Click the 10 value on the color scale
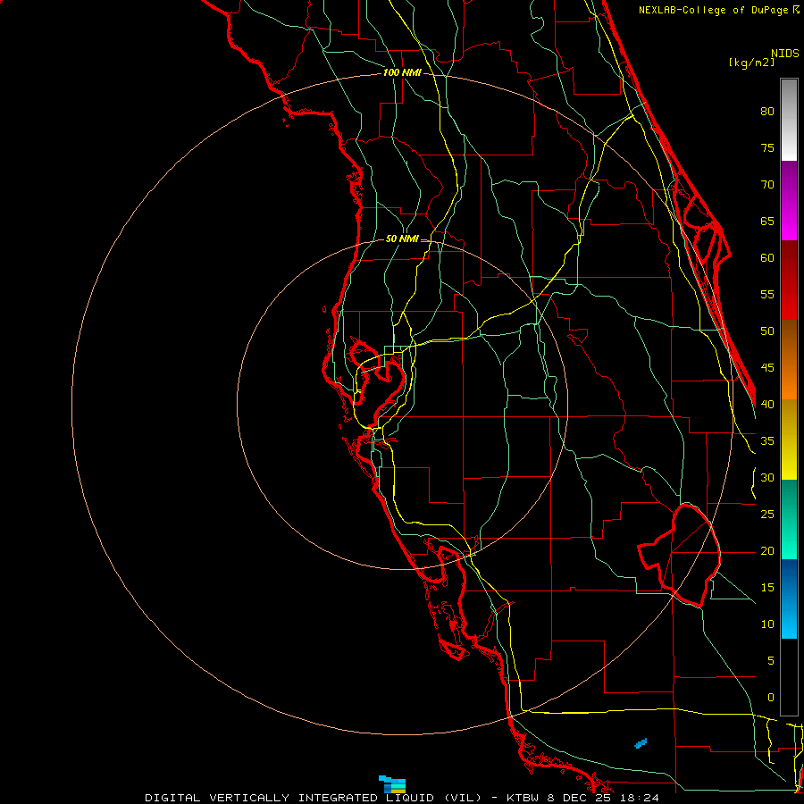This screenshot has height=804, width=804. point(767,624)
